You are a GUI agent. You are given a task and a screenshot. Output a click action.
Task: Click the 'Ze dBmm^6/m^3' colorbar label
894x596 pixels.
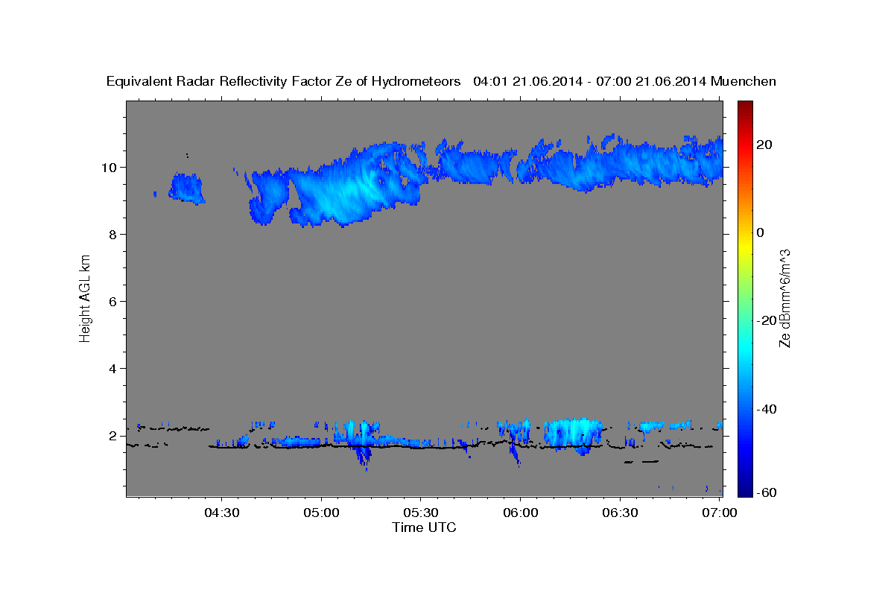pos(784,298)
